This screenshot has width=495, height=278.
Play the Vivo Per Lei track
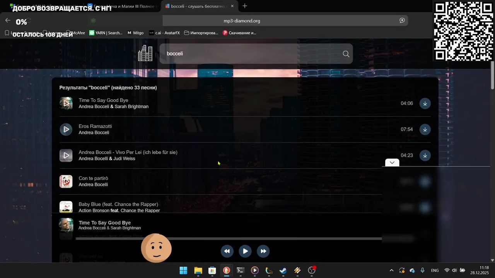(x=66, y=155)
